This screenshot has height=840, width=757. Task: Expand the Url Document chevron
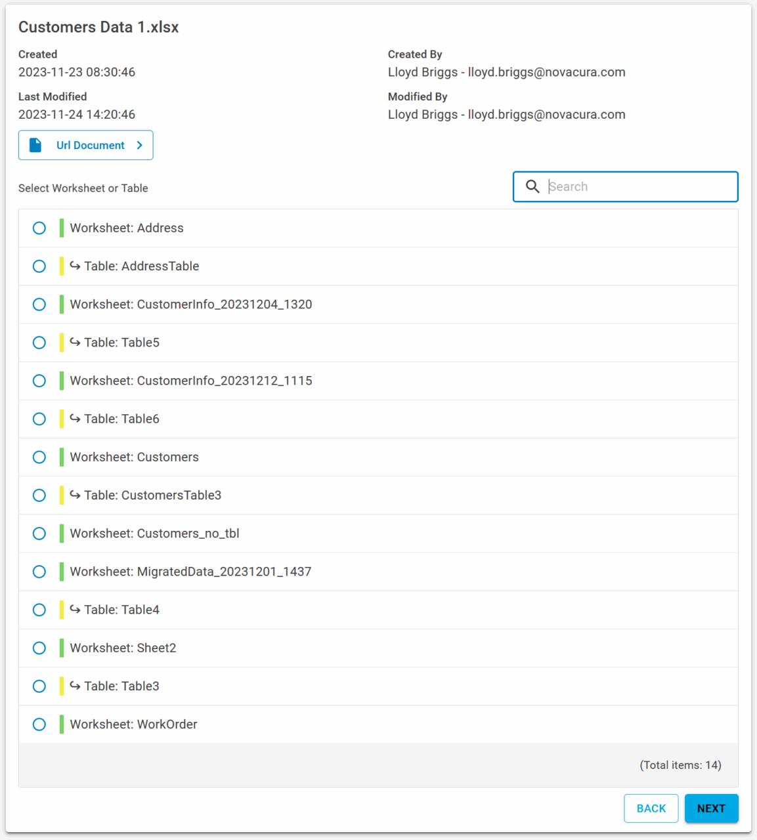point(139,145)
